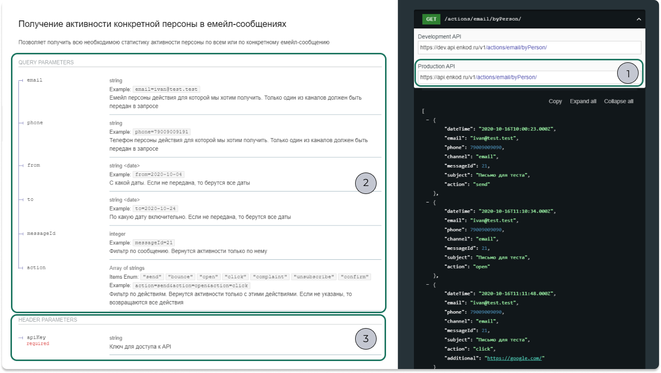Click the example action=send&action=open&action=click
Viewport: 661px width, 373px height.
pos(192,286)
